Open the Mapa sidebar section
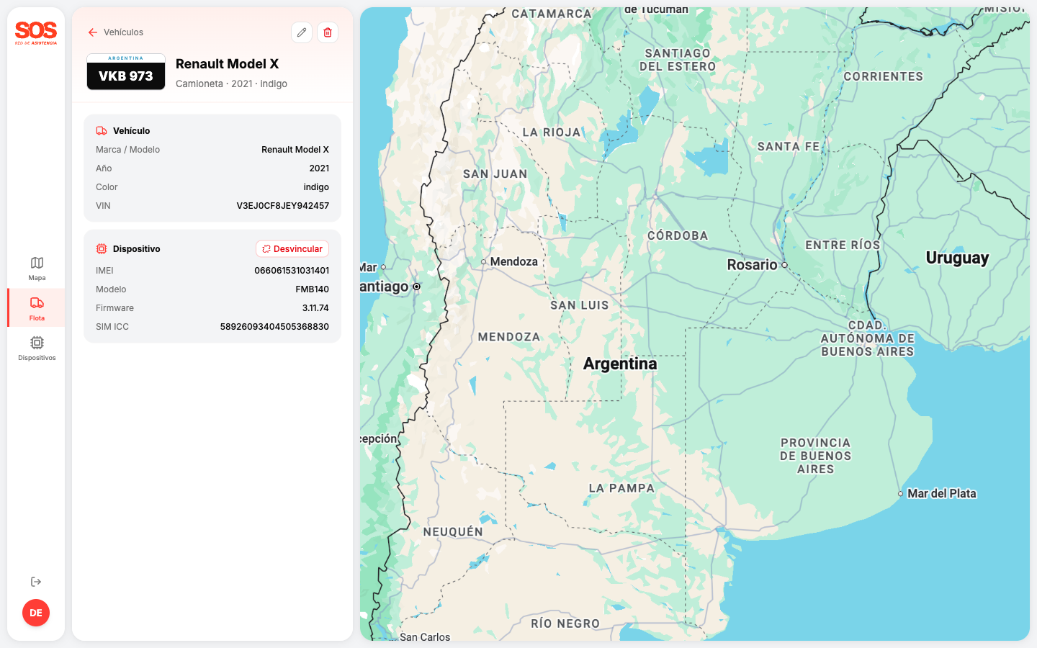 tap(37, 268)
